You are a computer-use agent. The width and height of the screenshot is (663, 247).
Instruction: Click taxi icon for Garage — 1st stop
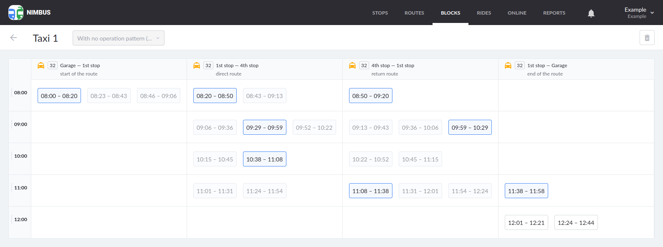coord(41,66)
